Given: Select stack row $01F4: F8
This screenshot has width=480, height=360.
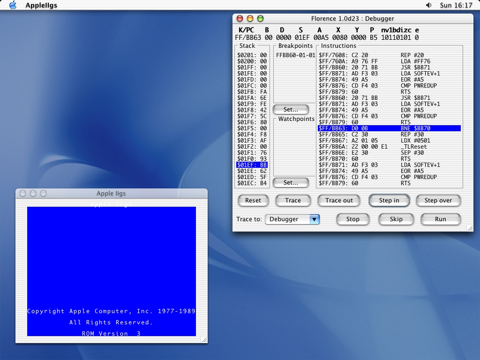Looking at the screenshot, I should (x=252, y=135).
